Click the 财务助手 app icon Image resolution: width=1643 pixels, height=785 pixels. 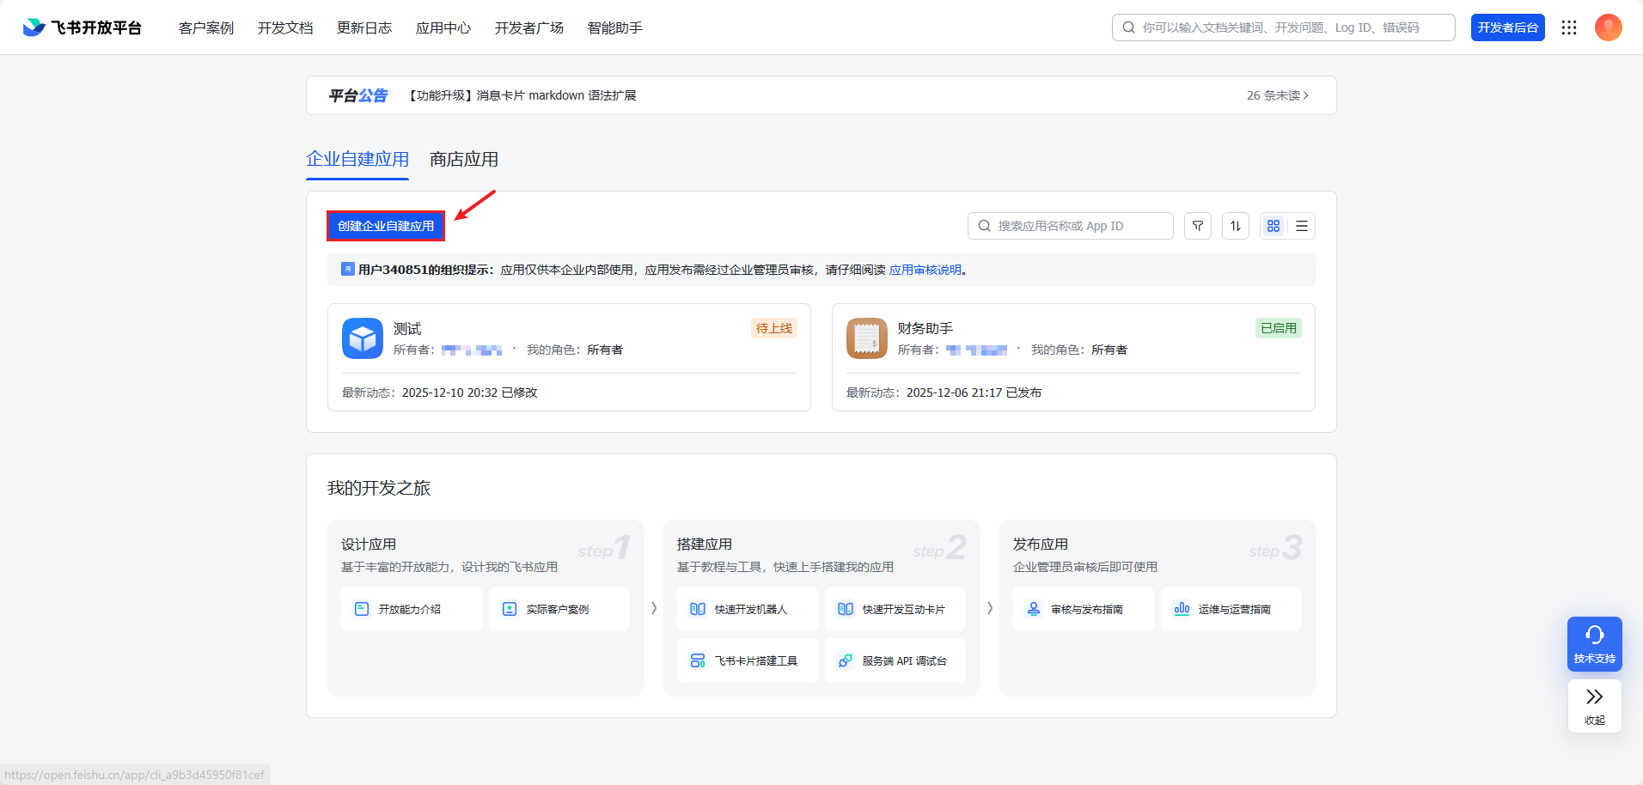coord(866,338)
